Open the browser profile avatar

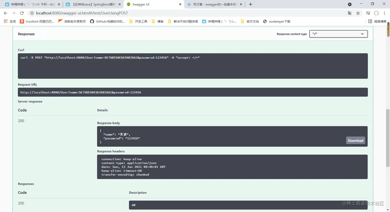coord(376,13)
